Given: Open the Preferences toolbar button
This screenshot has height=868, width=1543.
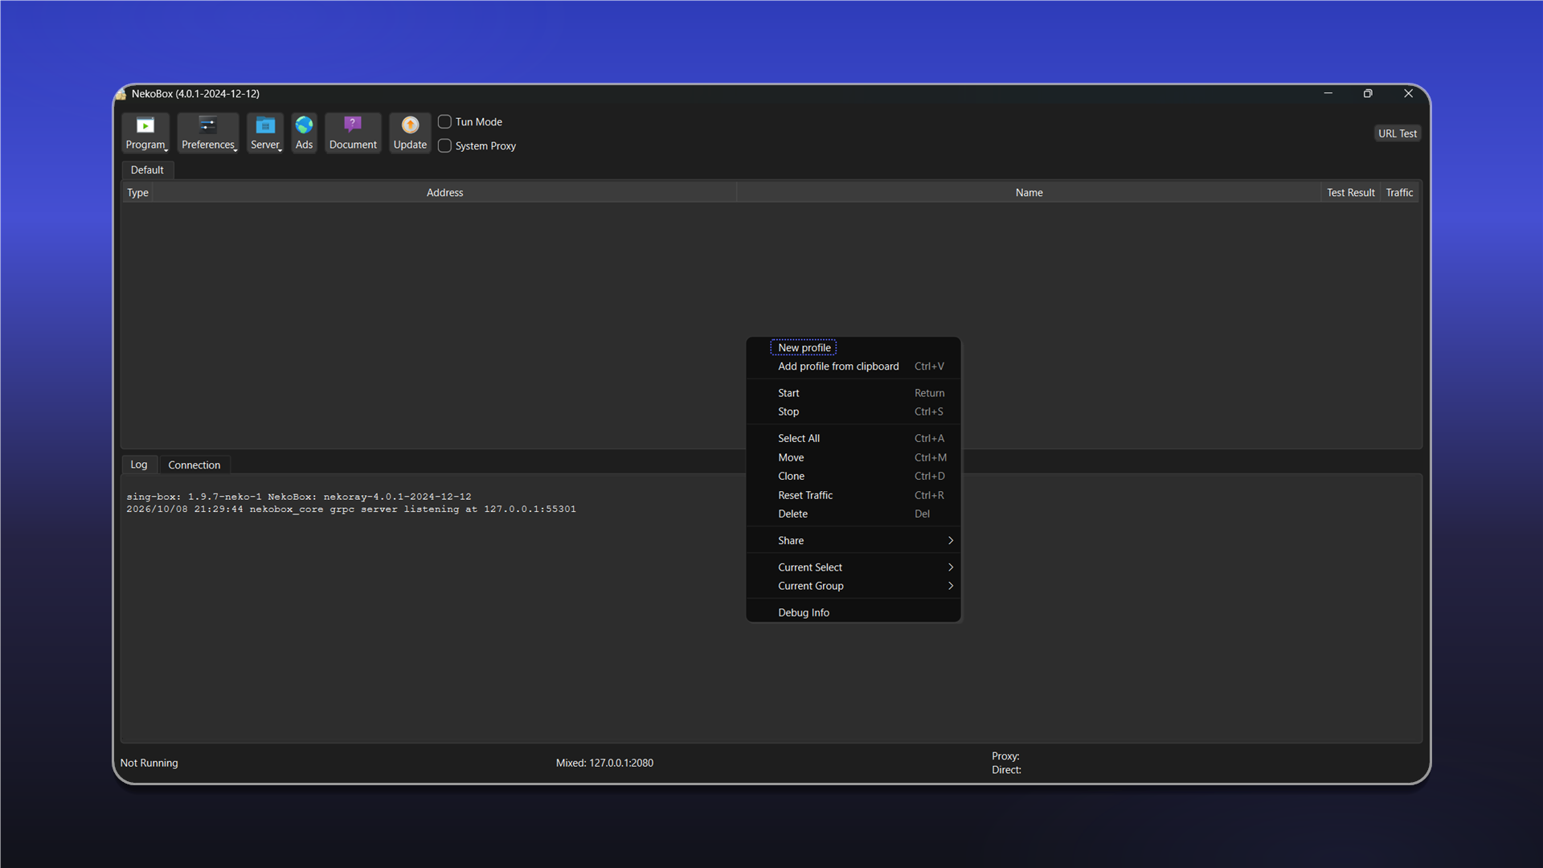Looking at the screenshot, I should point(208,133).
